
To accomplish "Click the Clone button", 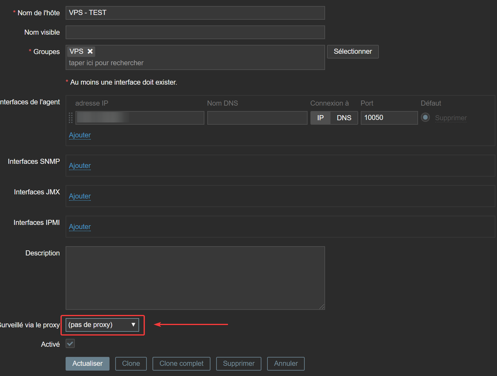I will click(x=131, y=364).
